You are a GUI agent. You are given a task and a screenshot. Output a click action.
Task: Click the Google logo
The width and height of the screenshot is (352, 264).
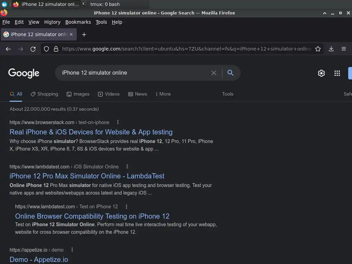pos(24,73)
